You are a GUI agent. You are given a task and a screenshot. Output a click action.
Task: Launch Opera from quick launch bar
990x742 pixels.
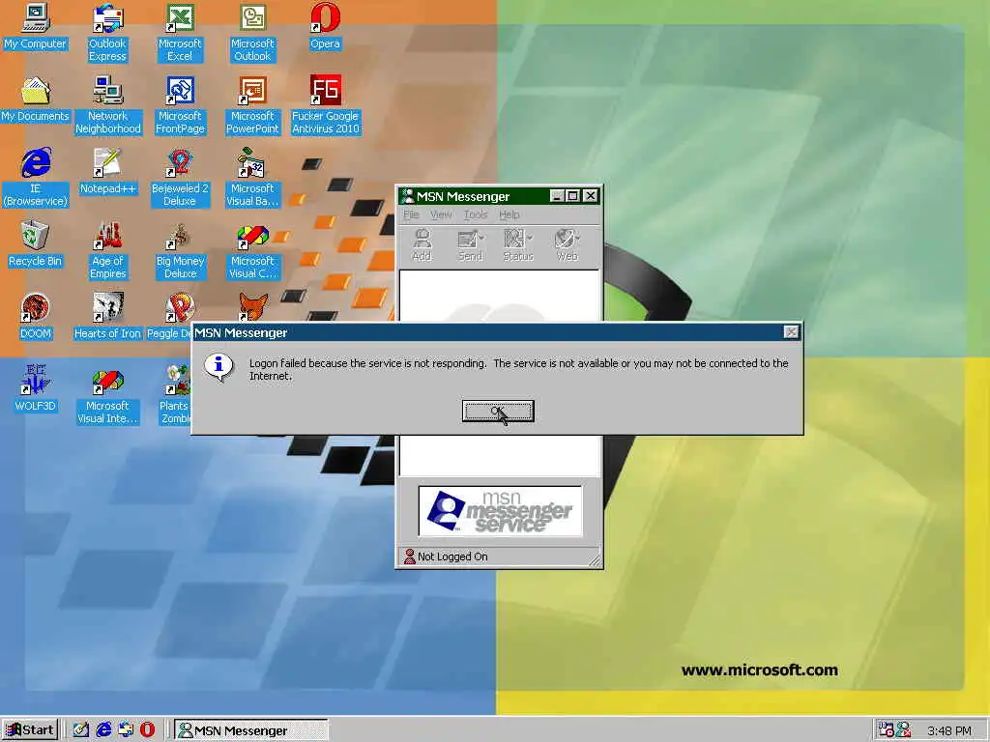pyautogui.click(x=147, y=730)
